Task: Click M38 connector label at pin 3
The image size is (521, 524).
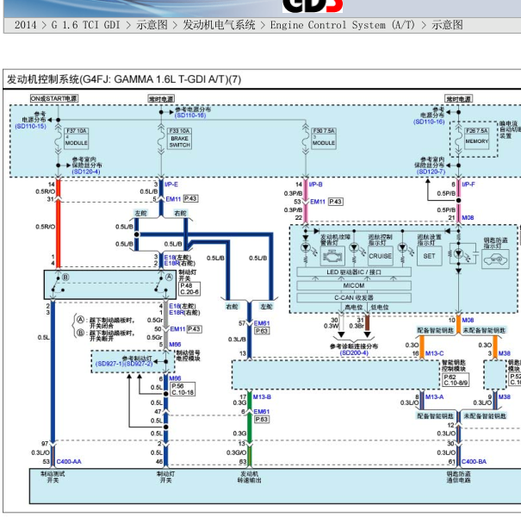Action: pyautogui.click(x=505, y=353)
